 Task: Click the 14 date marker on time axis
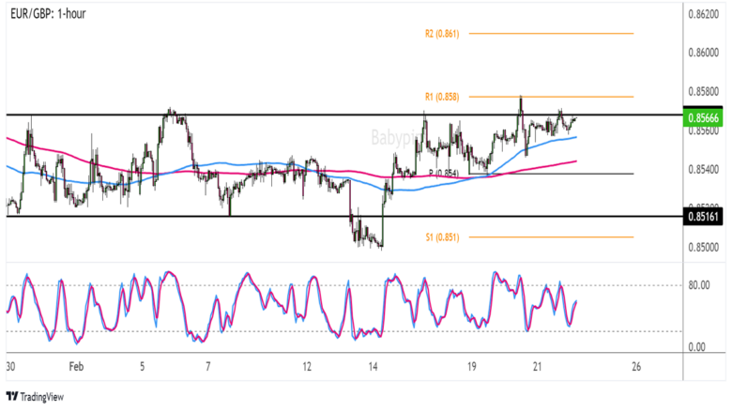pos(373,367)
